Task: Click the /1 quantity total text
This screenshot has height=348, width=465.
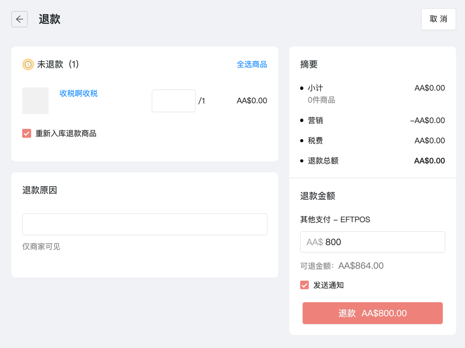Action: pos(202,101)
